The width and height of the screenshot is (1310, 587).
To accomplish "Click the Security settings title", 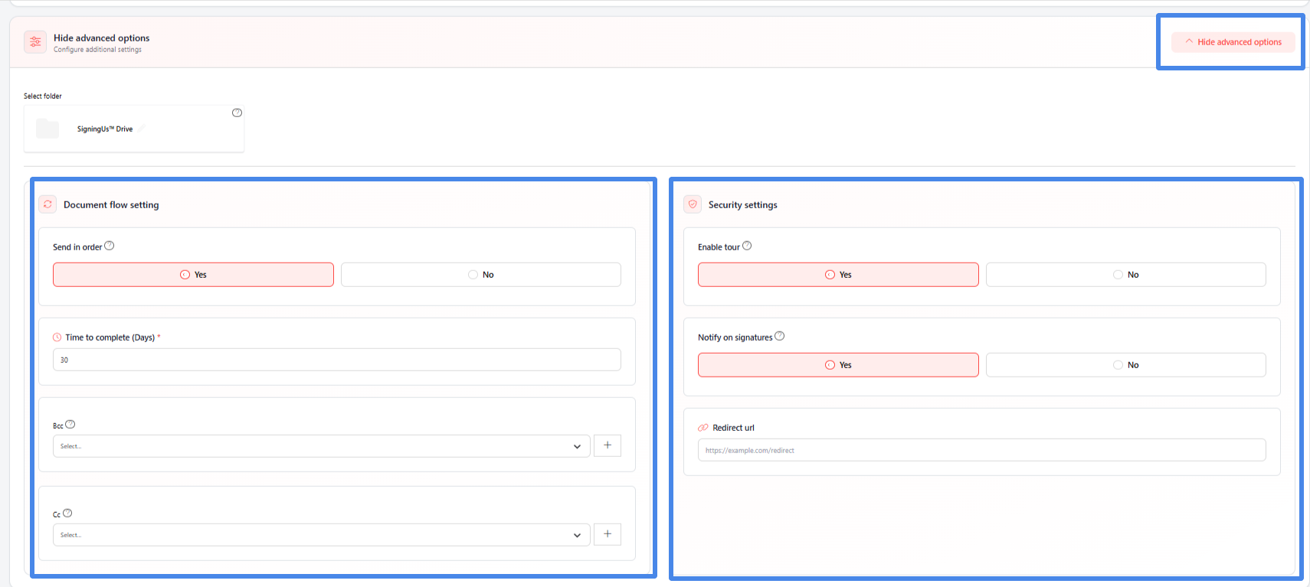I will (743, 205).
